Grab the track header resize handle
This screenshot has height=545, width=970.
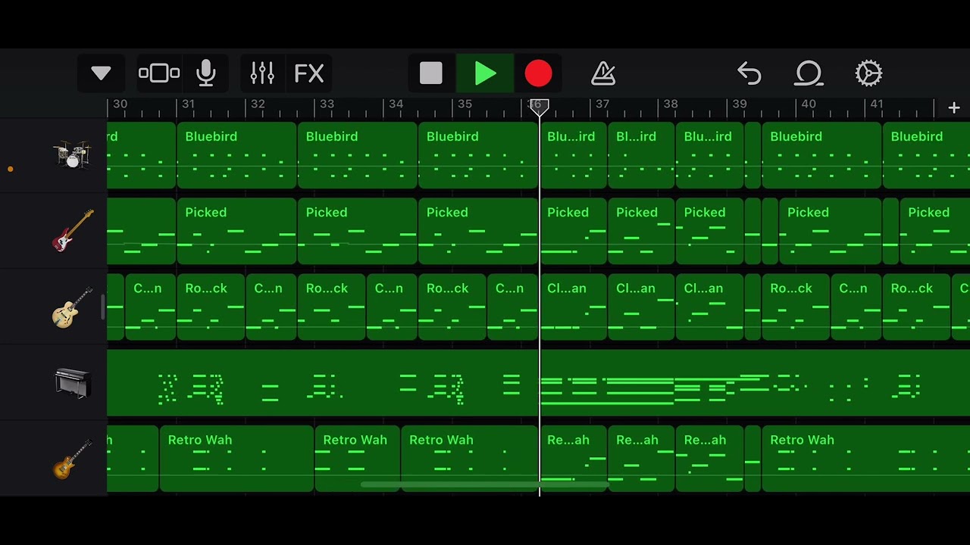[x=103, y=307]
